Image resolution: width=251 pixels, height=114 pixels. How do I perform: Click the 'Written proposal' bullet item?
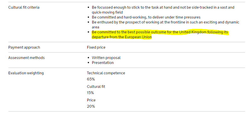click(x=106, y=57)
